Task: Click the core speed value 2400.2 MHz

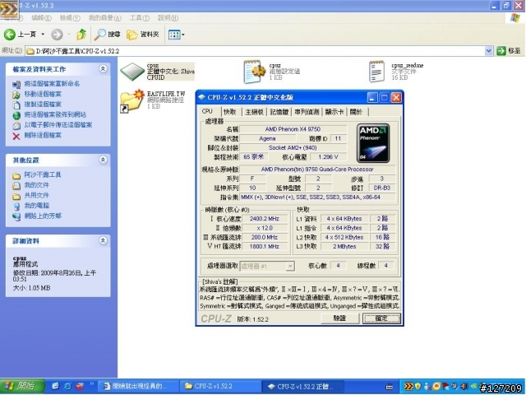Action: pyautogui.click(x=265, y=219)
